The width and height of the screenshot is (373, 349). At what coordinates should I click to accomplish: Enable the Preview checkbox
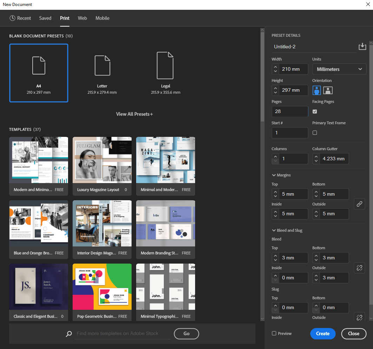click(x=274, y=334)
